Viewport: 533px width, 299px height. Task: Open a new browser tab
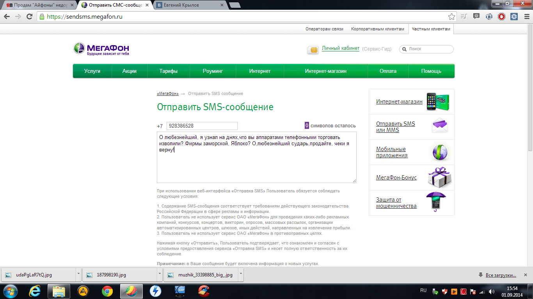tap(235, 5)
